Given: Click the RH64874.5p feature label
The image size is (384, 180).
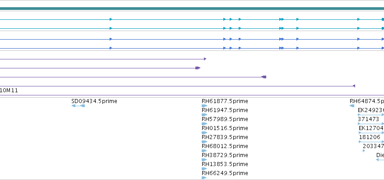Looking at the screenshot, I should pyautogui.click(x=366, y=101).
